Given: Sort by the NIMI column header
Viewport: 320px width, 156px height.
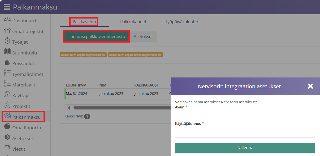Looking at the screenshot, I should (103, 85).
